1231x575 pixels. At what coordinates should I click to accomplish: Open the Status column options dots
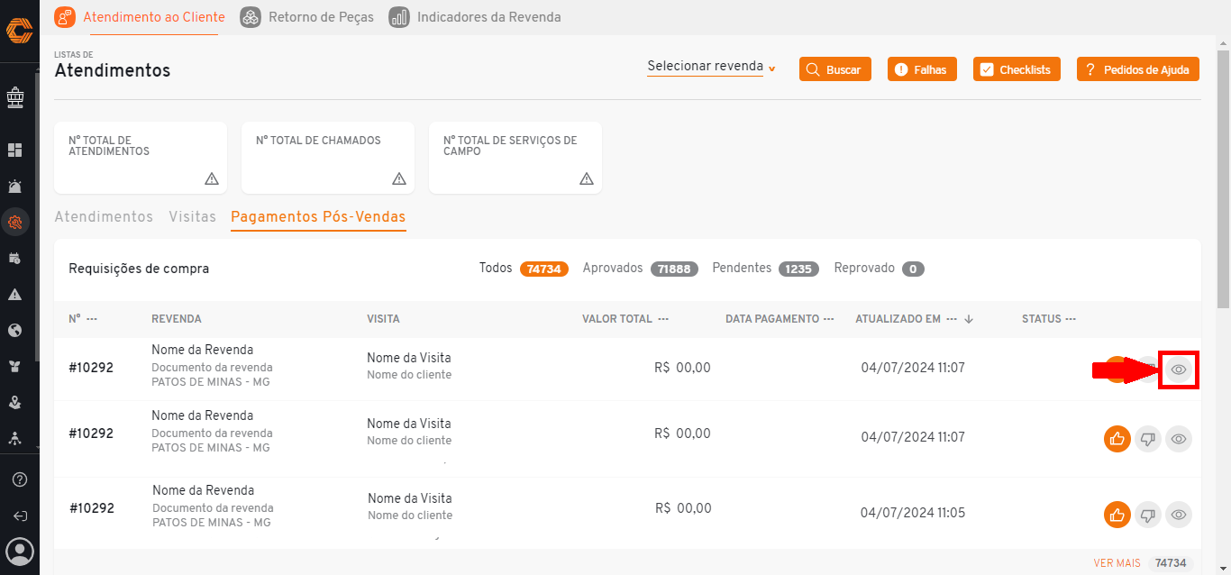coord(1071,319)
